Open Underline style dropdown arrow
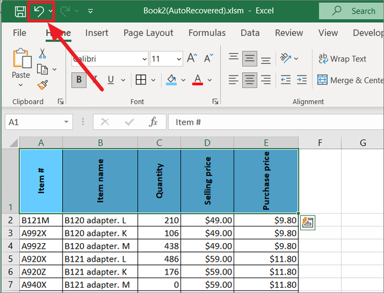This screenshot has height=293, width=384. click(x=123, y=80)
